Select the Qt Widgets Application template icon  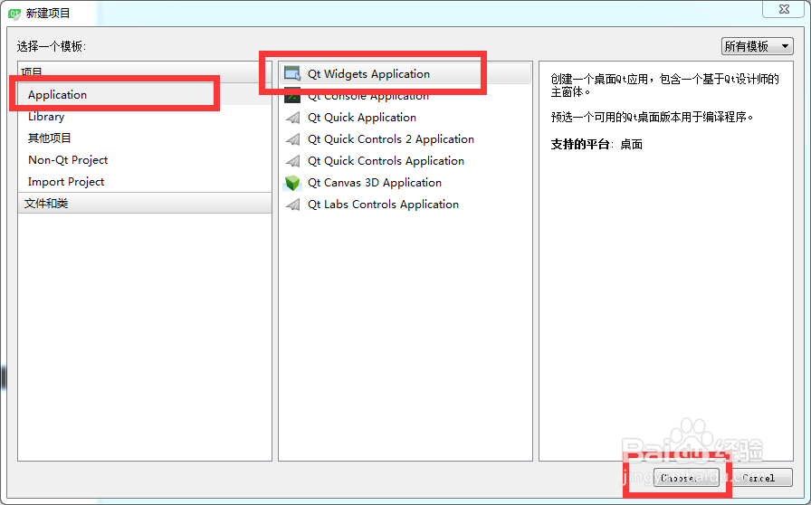tap(292, 74)
